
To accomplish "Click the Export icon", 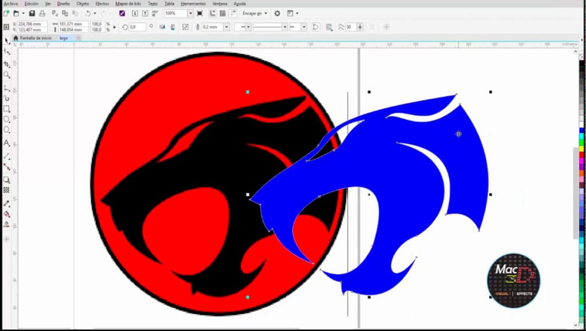I will (x=145, y=14).
